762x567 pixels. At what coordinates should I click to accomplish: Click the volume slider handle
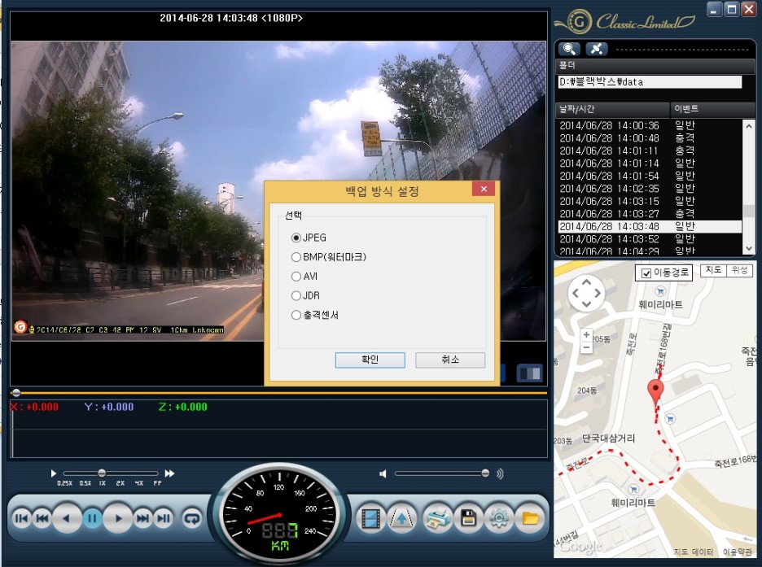(x=485, y=473)
